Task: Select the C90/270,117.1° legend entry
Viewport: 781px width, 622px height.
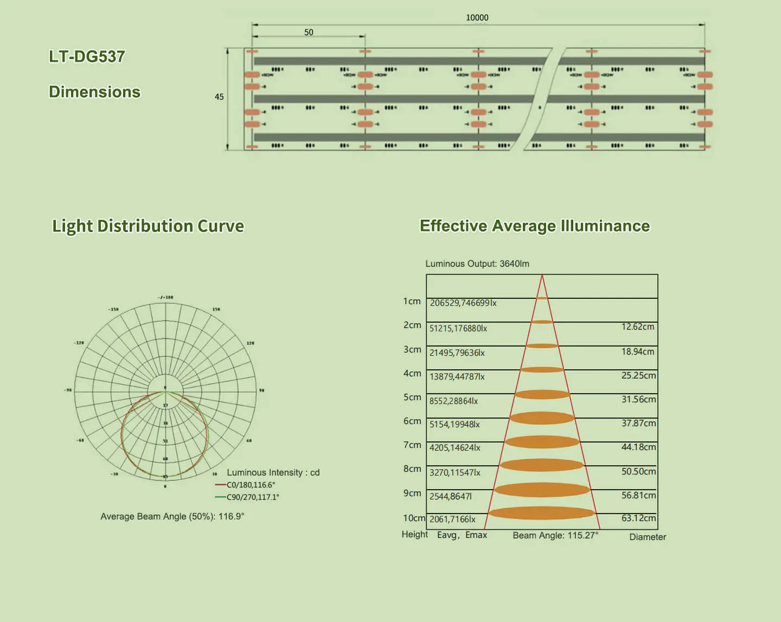Action: 247,497
